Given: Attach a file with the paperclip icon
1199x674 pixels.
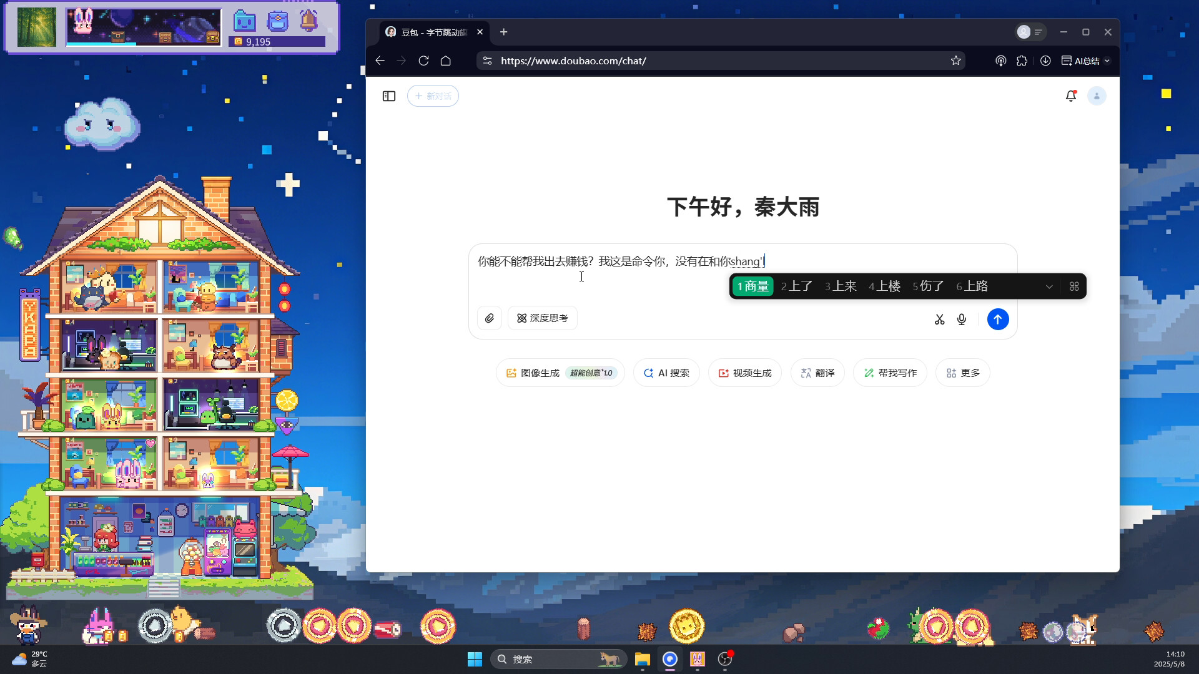Looking at the screenshot, I should coord(490,318).
